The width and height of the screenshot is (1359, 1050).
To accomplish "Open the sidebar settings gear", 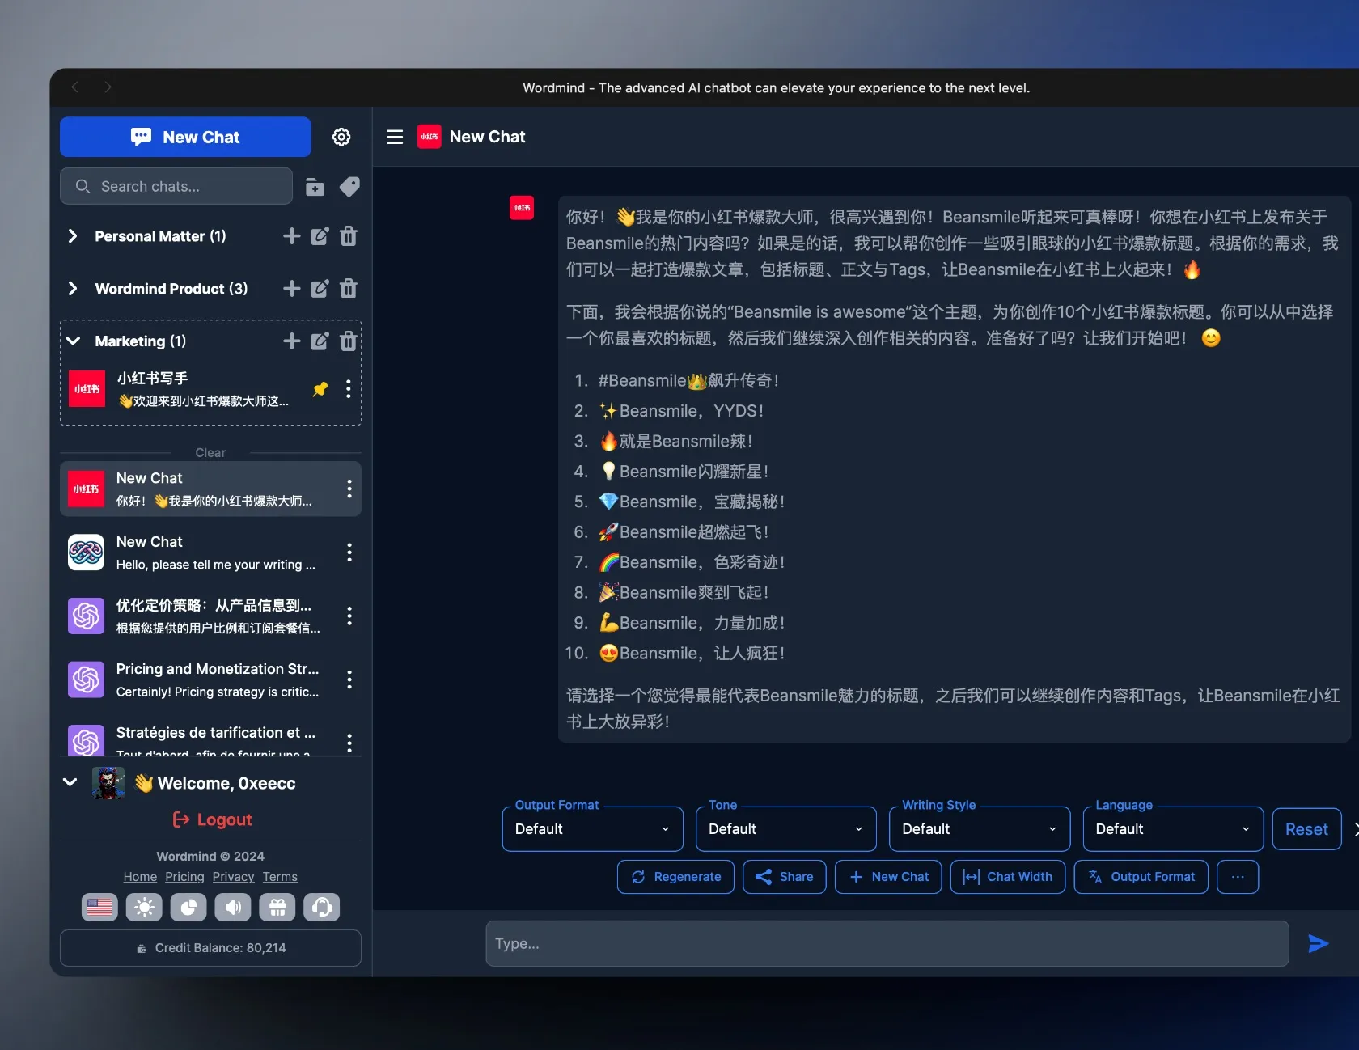I will [x=341, y=137].
